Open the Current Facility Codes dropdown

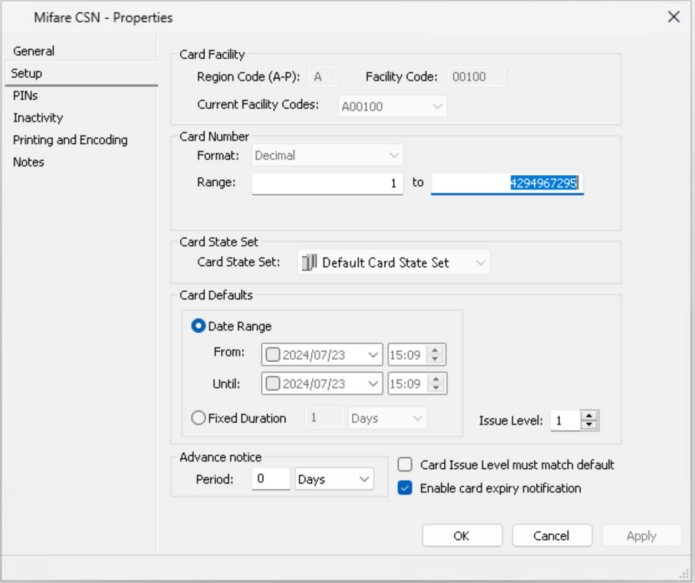437,106
